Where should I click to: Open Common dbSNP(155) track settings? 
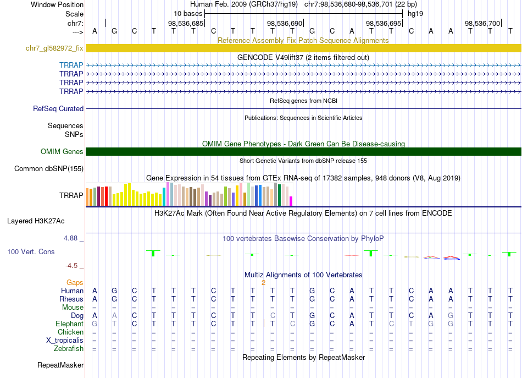pyautogui.click(x=48, y=169)
